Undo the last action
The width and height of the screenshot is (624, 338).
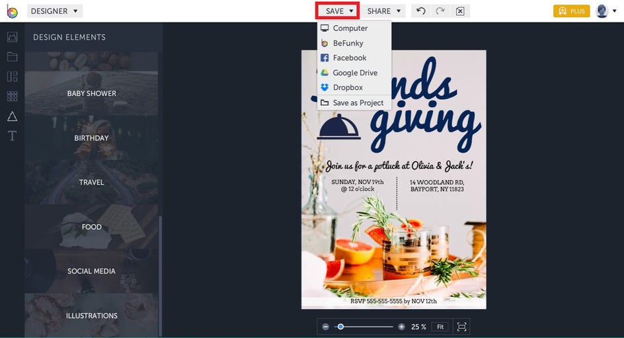420,11
